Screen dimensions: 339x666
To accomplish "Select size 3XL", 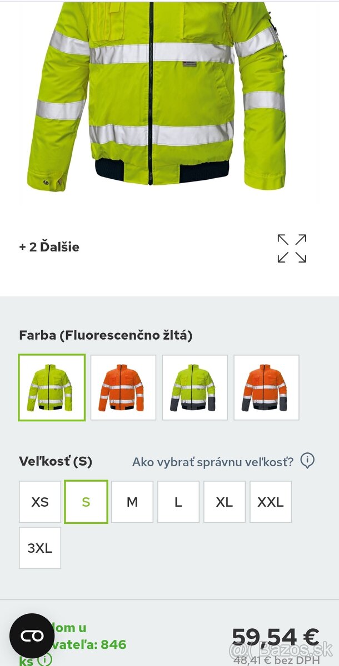I will pos(40,548).
